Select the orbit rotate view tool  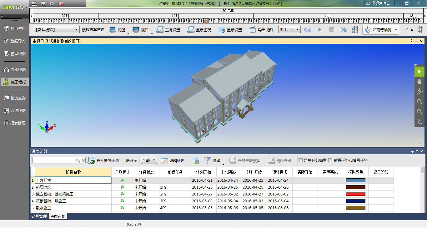coord(419,92)
